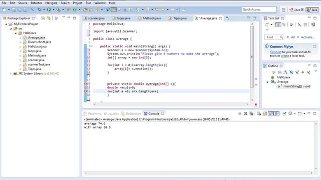Switch to the Java EE perspective
The image size is (321, 180).
(296, 10)
